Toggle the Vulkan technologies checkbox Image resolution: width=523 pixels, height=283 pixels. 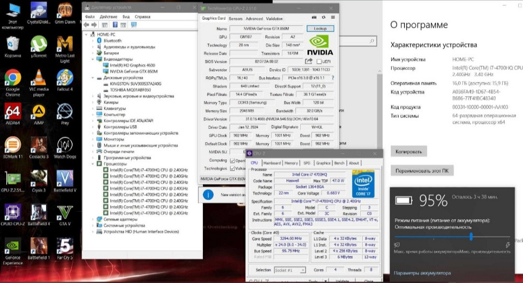coord(233,169)
